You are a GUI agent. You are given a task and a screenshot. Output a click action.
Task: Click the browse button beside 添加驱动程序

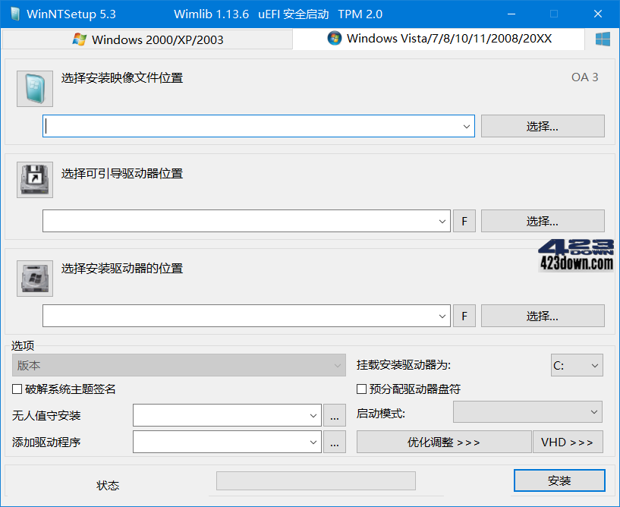(x=335, y=442)
